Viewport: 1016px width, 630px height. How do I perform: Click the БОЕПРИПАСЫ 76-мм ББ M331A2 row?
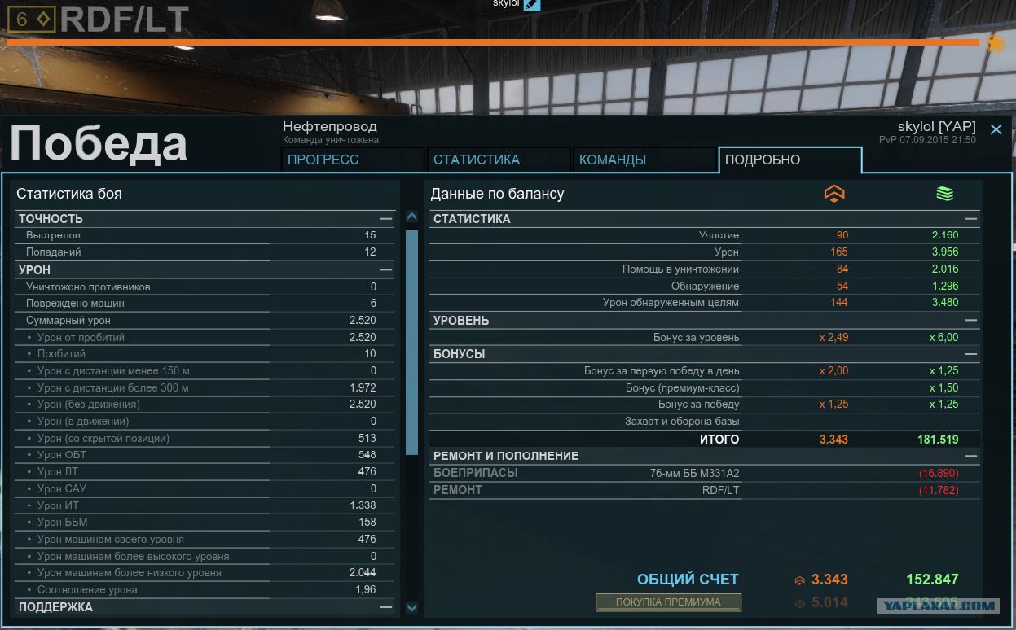pyautogui.click(x=704, y=473)
